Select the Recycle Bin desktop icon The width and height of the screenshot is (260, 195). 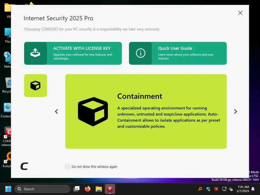click(x=6, y=85)
